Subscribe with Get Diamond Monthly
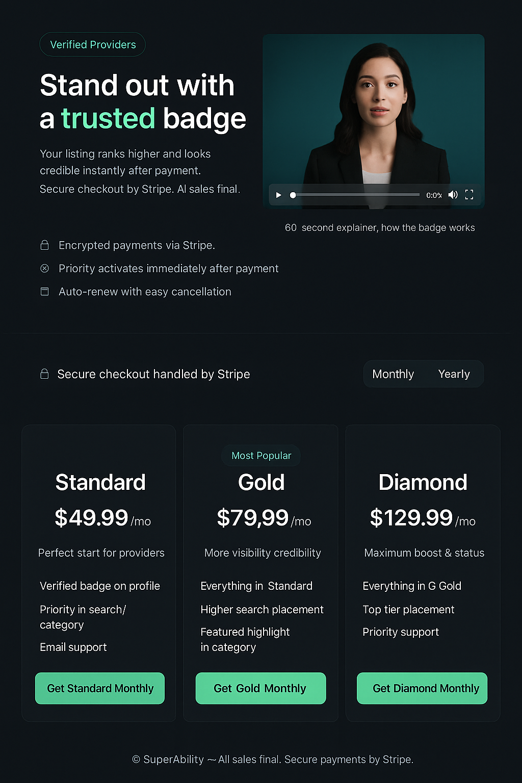 [422, 688]
